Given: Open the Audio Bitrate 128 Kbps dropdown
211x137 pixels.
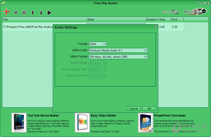Looking at the screenshot, I should click(x=98, y=63).
